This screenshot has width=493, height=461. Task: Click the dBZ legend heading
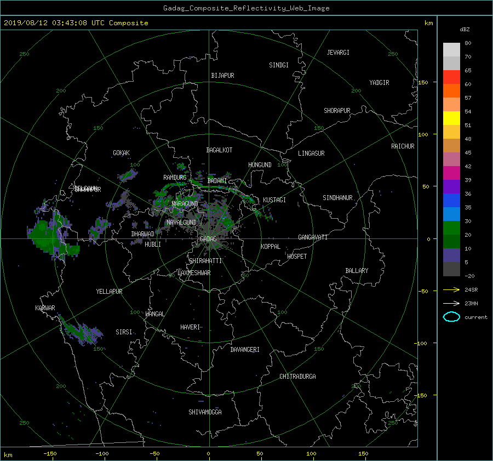pos(465,30)
